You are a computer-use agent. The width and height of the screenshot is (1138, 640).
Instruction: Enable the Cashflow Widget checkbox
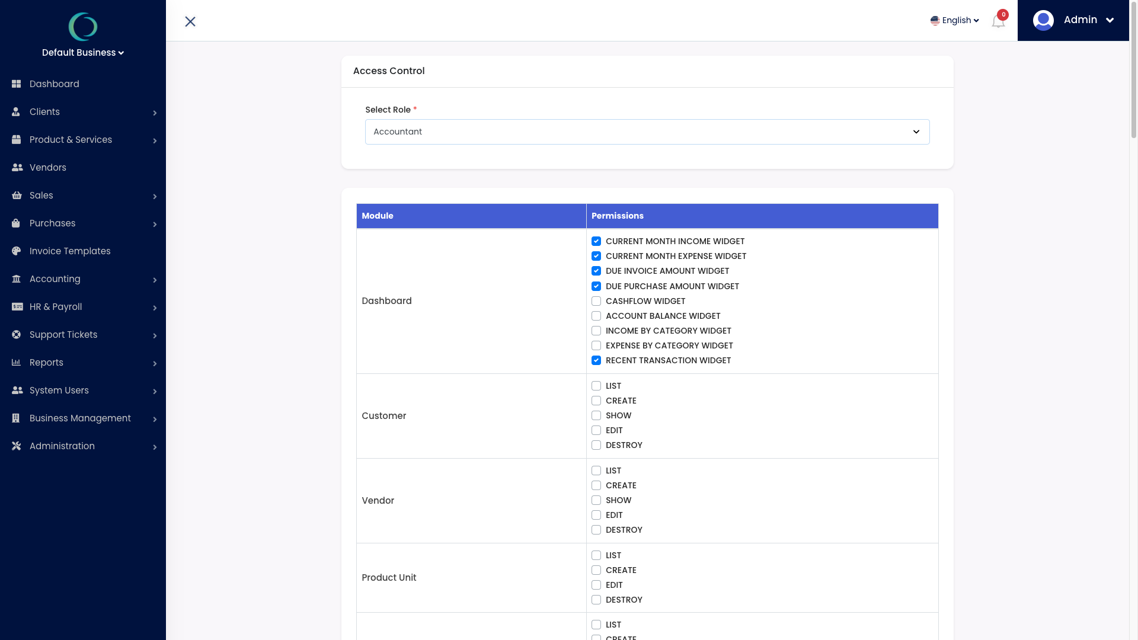click(x=596, y=301)
